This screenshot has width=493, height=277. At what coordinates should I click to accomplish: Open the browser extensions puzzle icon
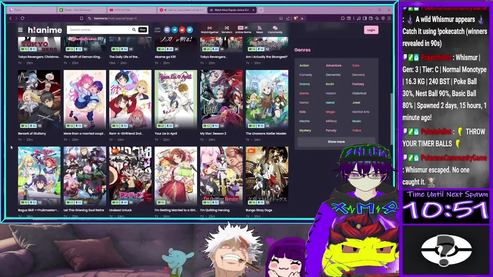[x=342, y=18]
